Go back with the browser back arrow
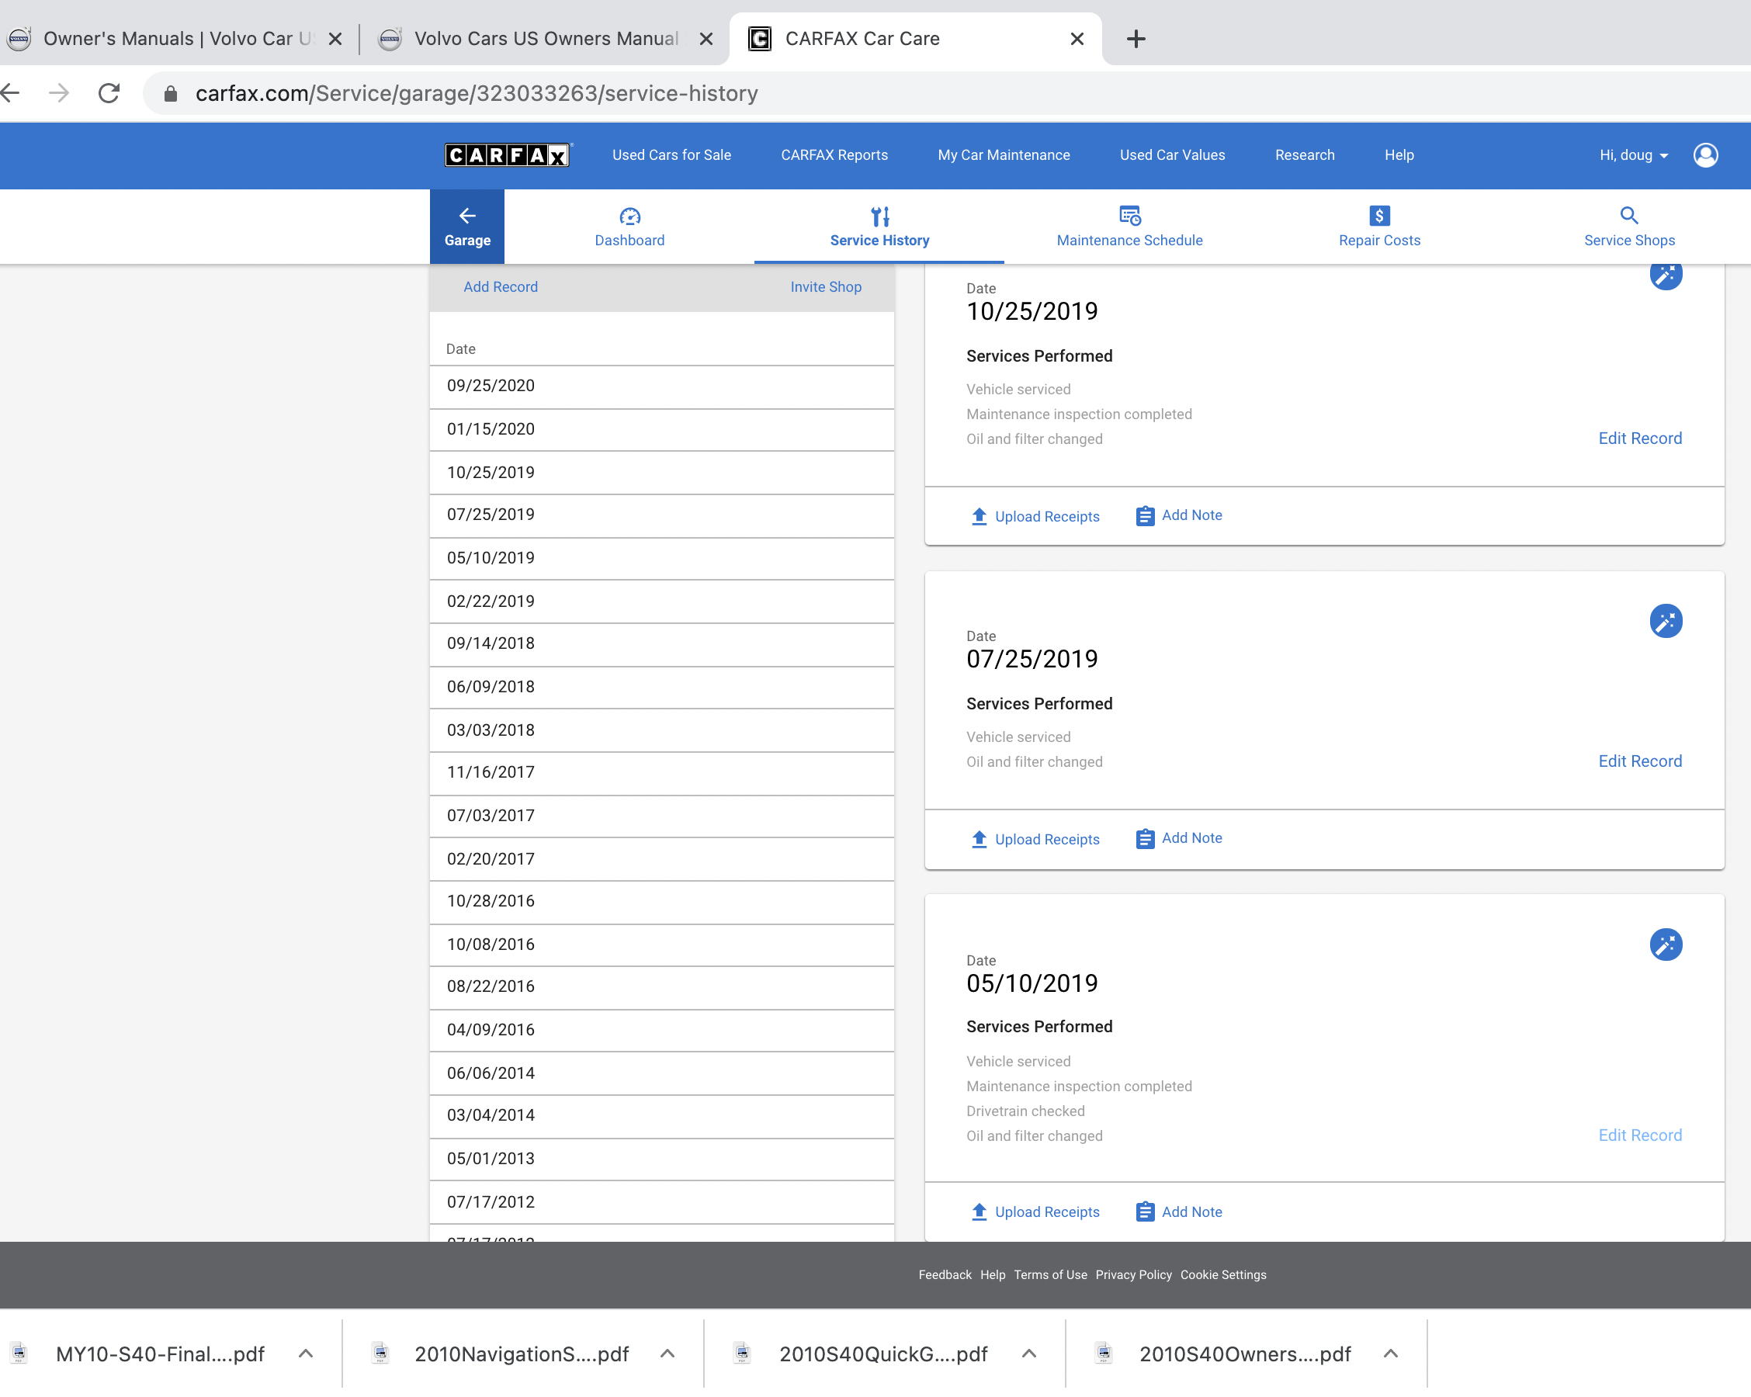The width and height of the screenshot is (1751, 1397). 10,93
